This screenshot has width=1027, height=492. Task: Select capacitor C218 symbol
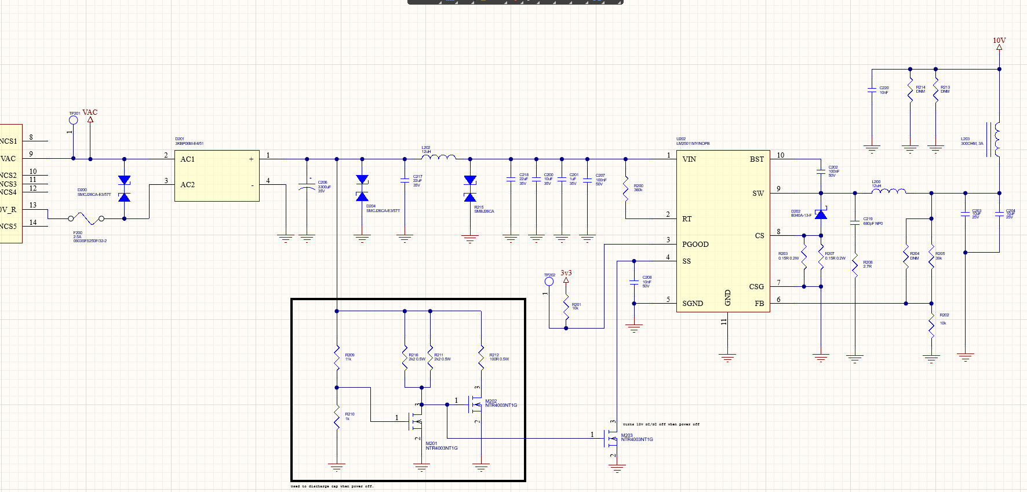coord(511,180)
